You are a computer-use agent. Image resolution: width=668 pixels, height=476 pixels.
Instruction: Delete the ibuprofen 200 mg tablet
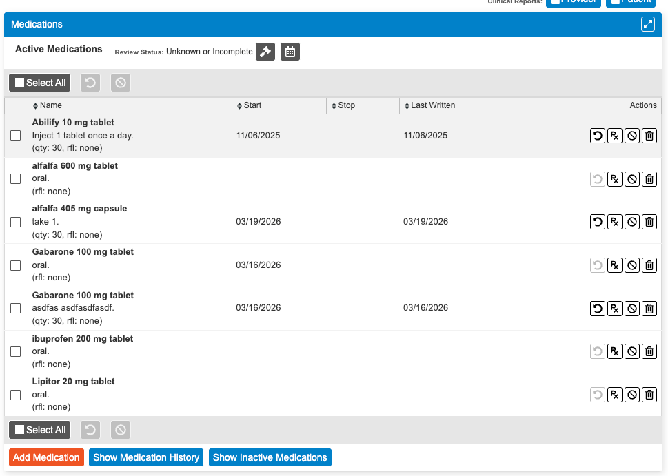click(649, 351)
